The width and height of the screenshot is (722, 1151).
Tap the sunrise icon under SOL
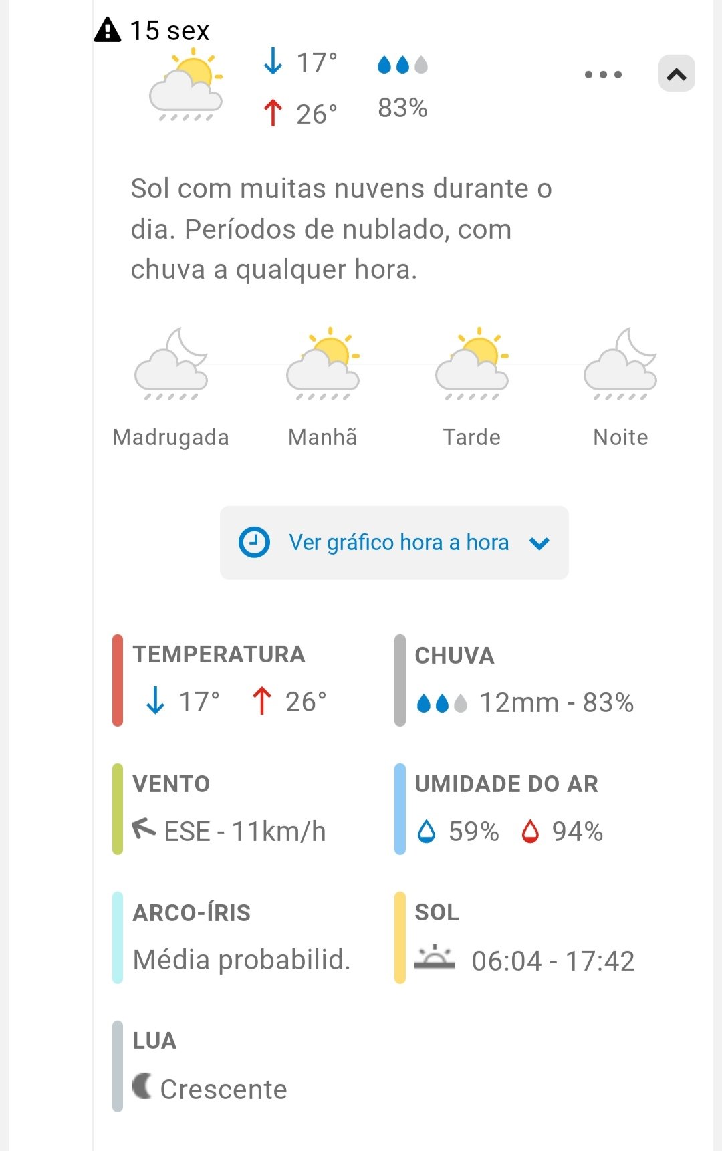435,958
